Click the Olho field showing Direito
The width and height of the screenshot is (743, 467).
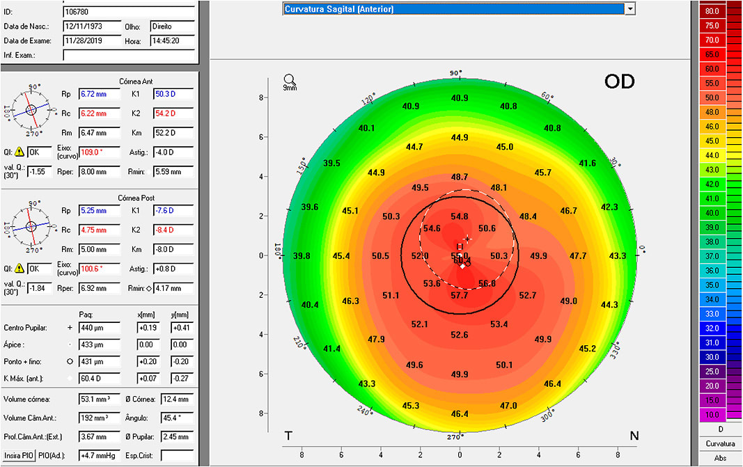click(x=173, y=26)
